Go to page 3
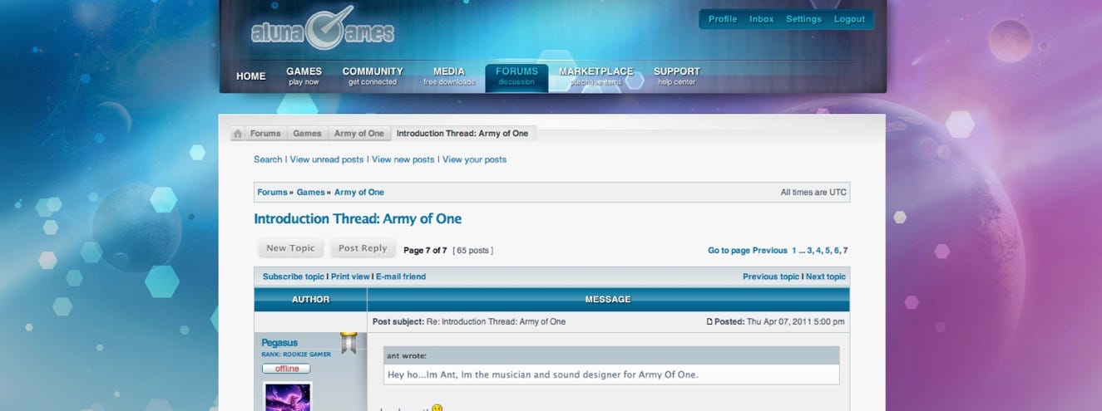1102x411 pixels. coord(809,250)
